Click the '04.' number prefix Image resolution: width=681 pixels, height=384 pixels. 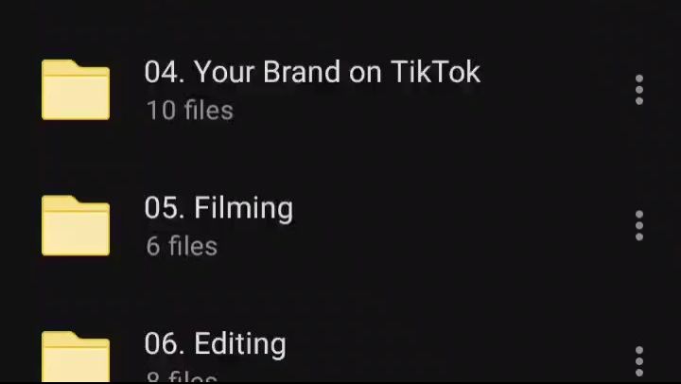(x=165, y=72)
